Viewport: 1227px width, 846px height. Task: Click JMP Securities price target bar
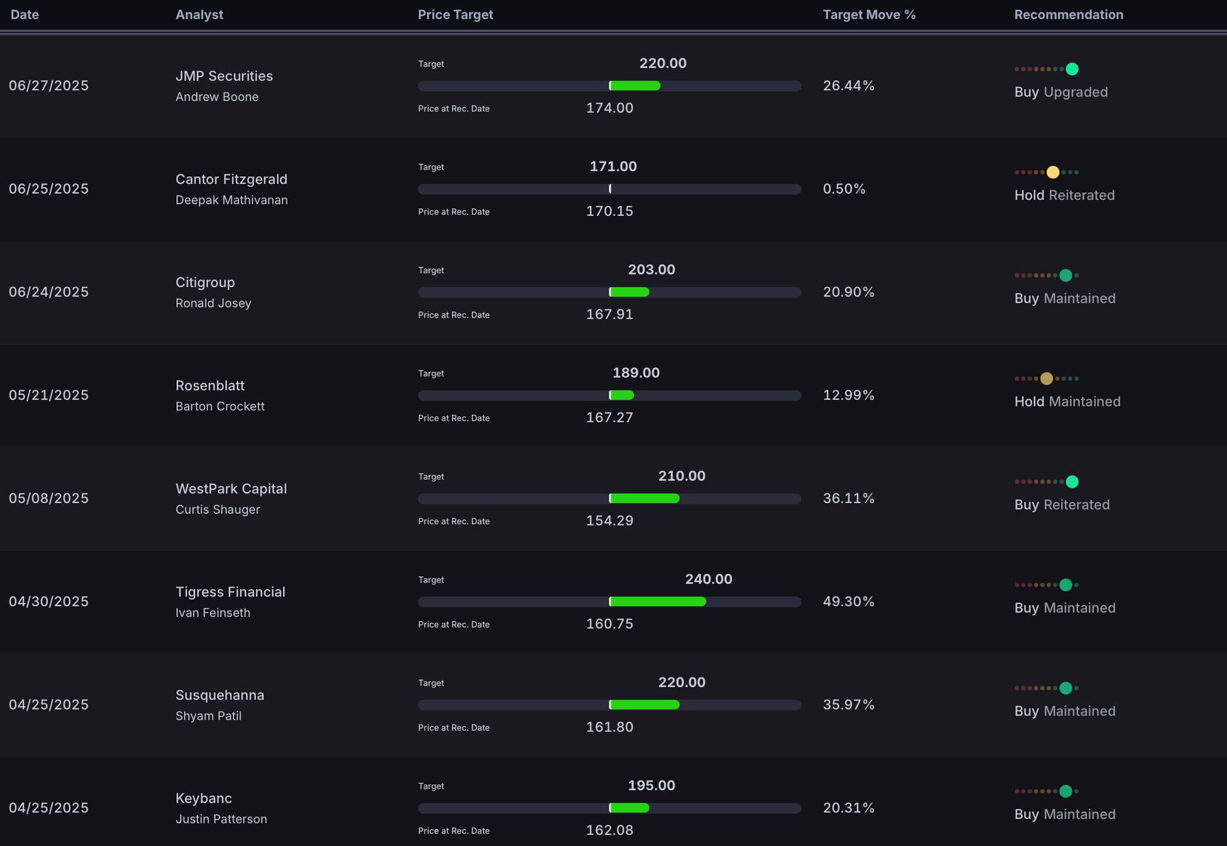tap(609, 86)
